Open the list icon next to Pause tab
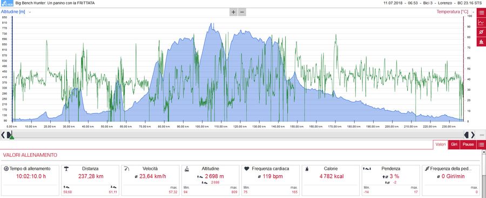 click(x=481, y=144)
